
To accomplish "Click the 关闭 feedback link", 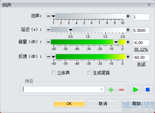I will click(x=141, y=64).
